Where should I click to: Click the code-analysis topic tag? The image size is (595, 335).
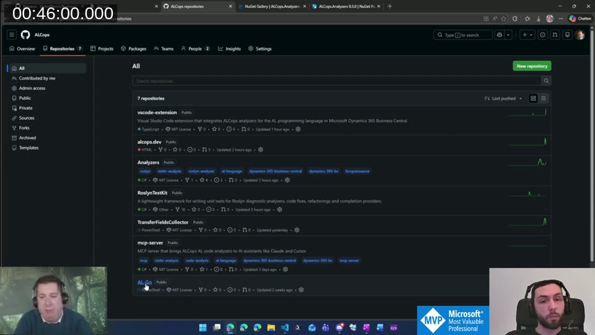pyautogui.click(x=197, y=261)
